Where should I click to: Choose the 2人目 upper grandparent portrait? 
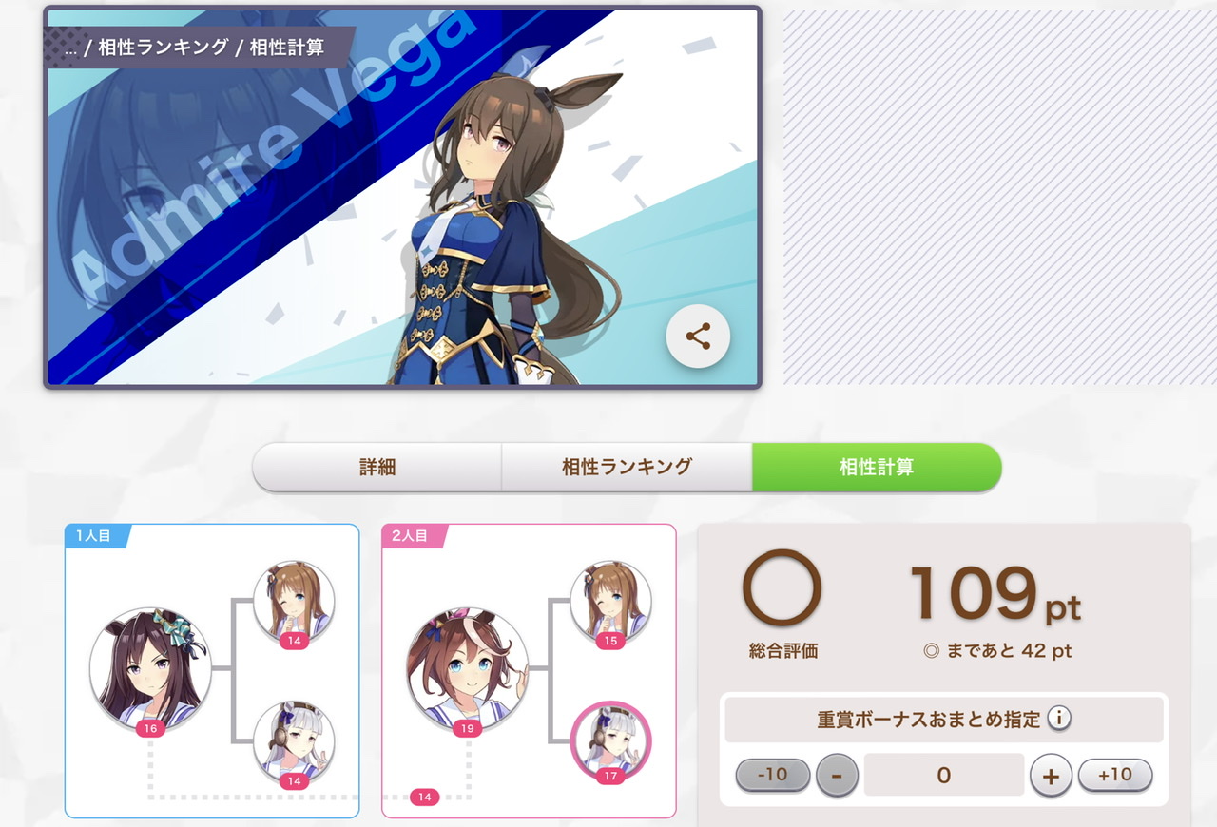(x=610, y=601)
